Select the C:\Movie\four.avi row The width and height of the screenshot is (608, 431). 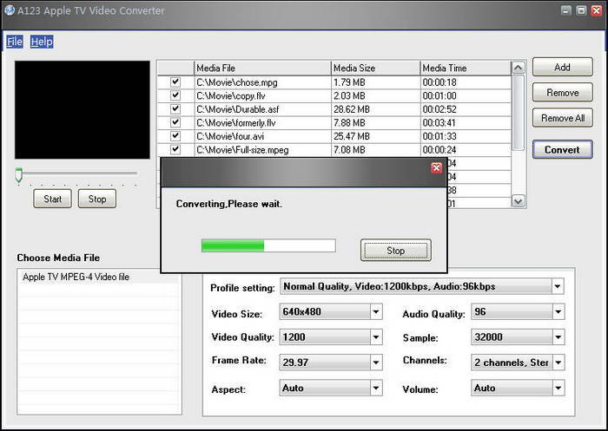tap(334, 136)
